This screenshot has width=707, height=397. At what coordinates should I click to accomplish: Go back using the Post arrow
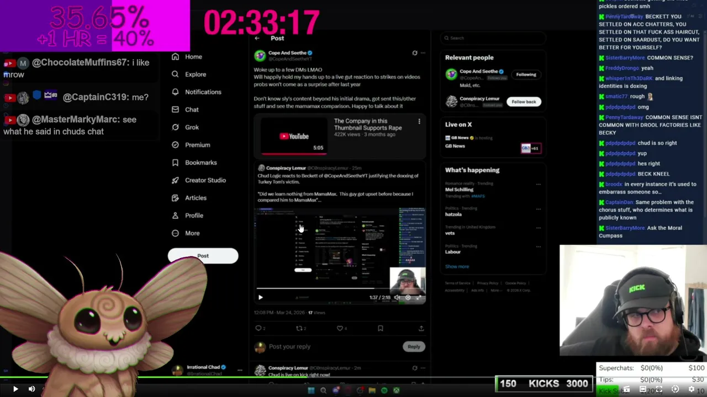tap(257, 38)
